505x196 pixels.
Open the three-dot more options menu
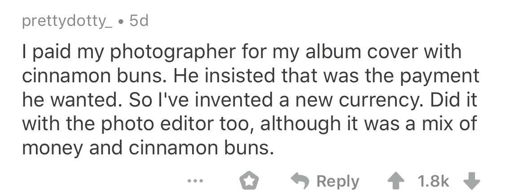[x=194, y=182]
